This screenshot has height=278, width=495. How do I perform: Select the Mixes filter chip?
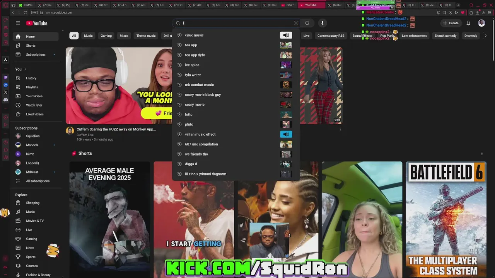point(124,36)
